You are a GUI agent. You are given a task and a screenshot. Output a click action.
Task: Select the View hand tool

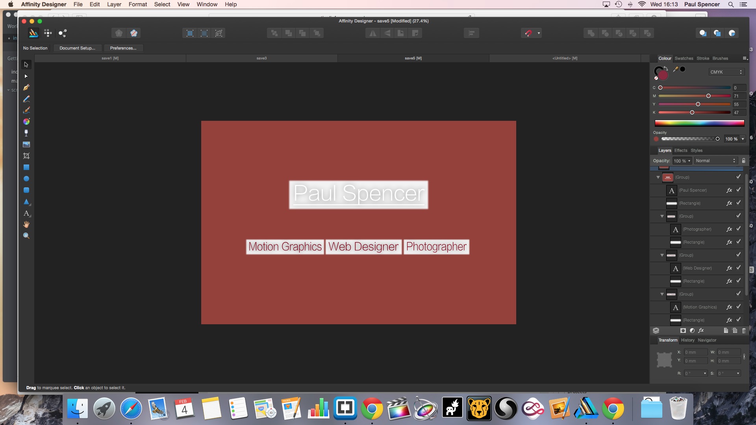pyautogui.click(x=26, y=224)
